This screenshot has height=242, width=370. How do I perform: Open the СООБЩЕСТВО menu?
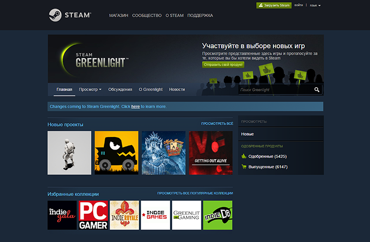[x=147, y=15]
